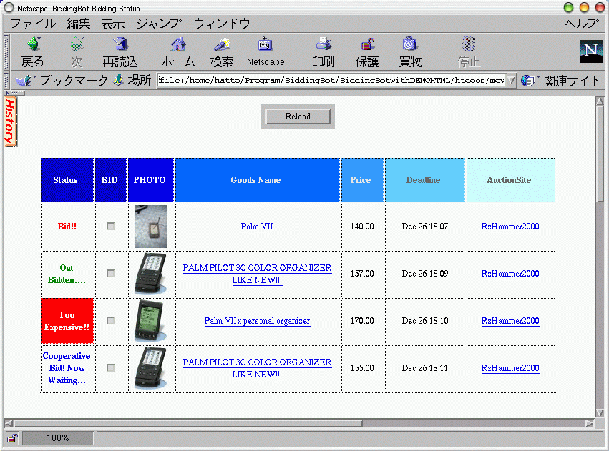Open the File (ファイル) menu
The width and height of the screenshot is (609, 451).
(34, 24)
